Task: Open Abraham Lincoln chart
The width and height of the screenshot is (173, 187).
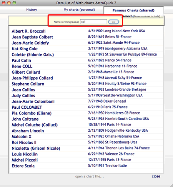Action: coord(28,131)
